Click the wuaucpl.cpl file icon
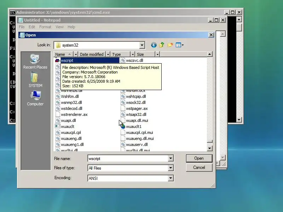Image resolution: width=283 pixels, height=212 pixels. click(x=58, y=132)
